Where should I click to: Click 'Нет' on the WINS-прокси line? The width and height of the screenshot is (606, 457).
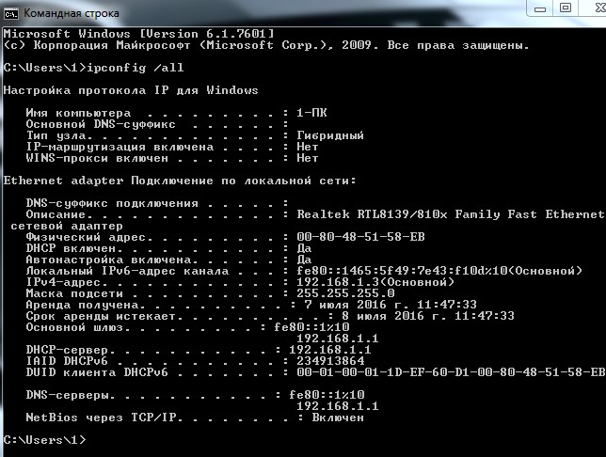point(308,158)
